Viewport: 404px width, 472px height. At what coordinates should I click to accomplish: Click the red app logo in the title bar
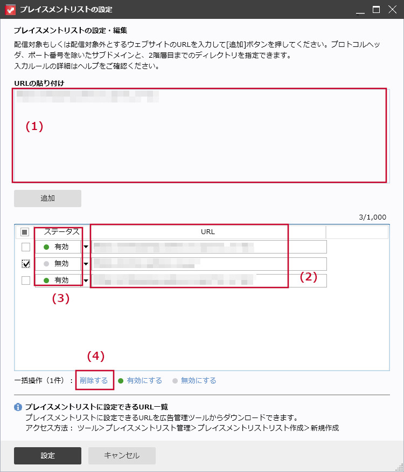[x=11, y=10]
